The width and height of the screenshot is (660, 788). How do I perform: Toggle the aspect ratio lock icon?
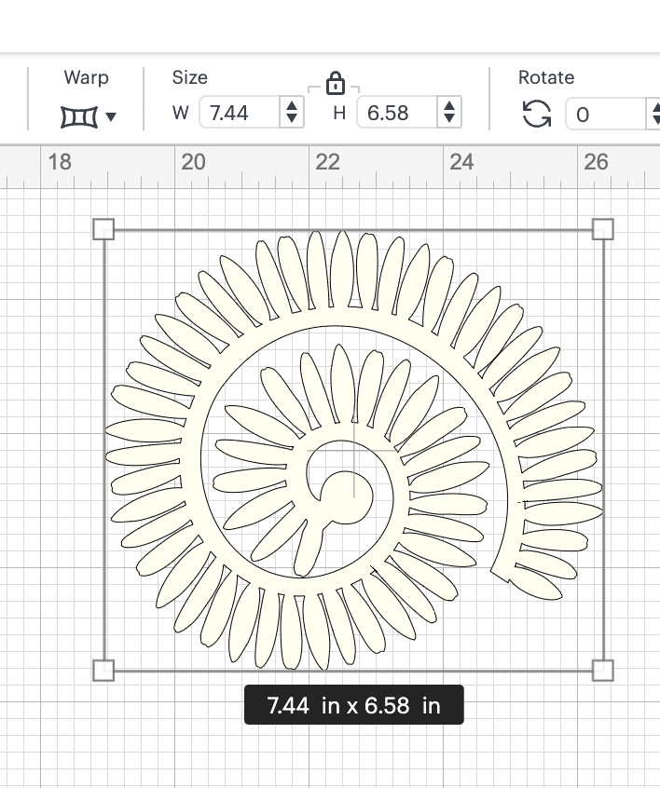[336, 85]
